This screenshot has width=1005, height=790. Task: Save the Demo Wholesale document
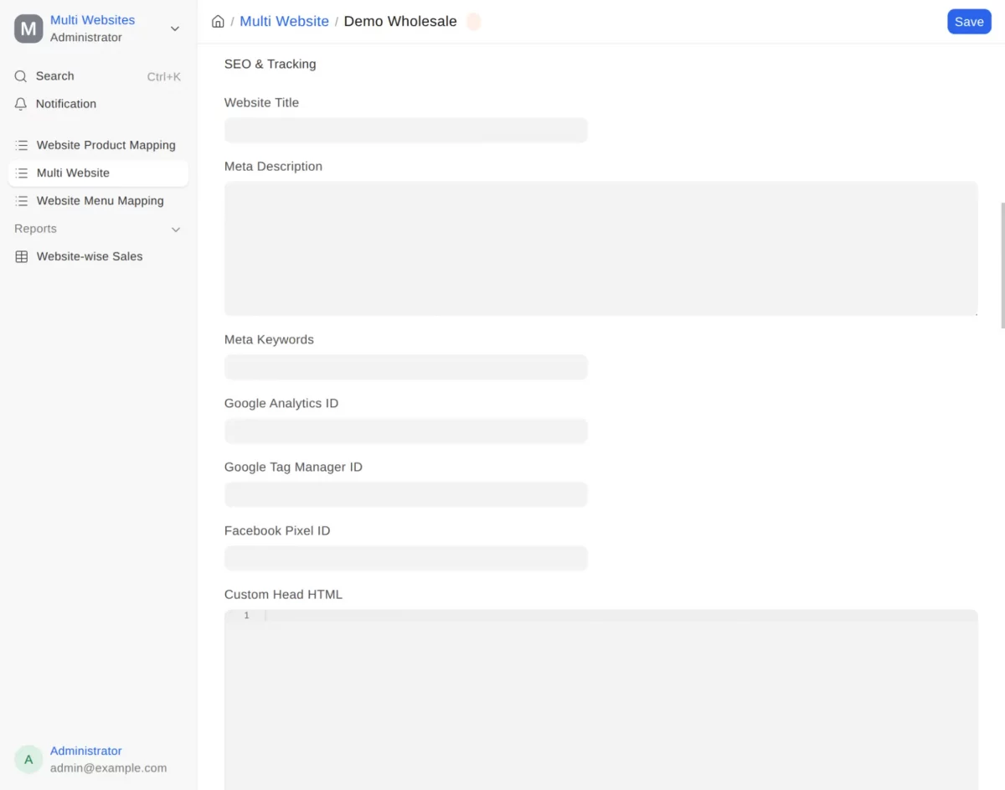(969, 22)
